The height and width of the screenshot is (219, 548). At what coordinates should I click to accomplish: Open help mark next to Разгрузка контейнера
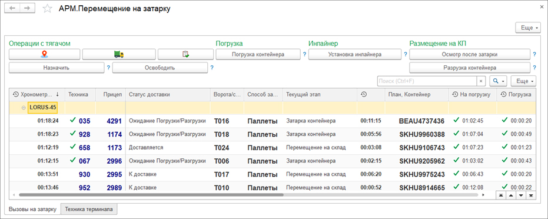(x=534, y=68)
